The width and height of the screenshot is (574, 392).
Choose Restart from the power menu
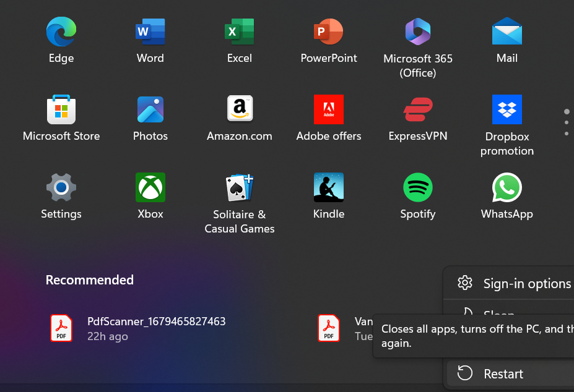(503, 373)
